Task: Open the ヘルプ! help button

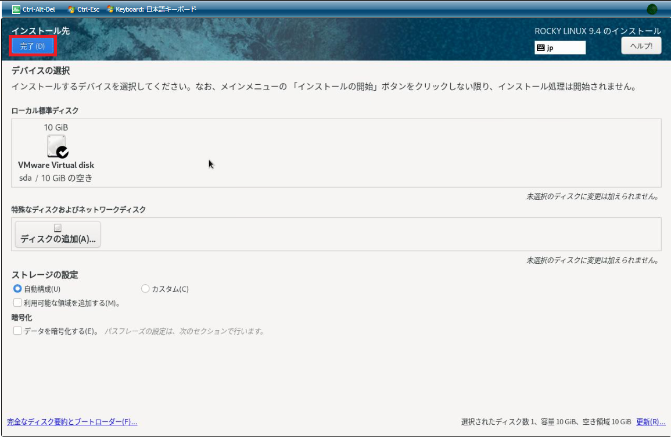Action: pos(641,46)
